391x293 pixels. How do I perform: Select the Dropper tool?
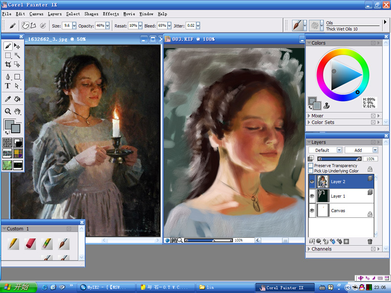coord(8,99)
